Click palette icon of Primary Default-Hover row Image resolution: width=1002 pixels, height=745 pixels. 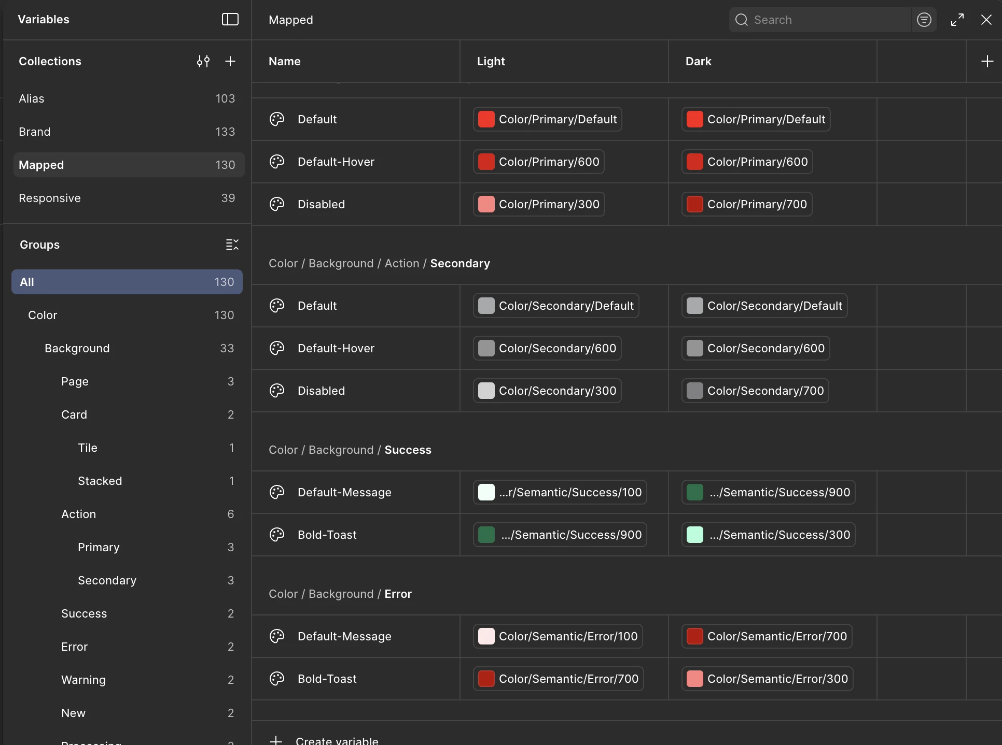(277, 162)
